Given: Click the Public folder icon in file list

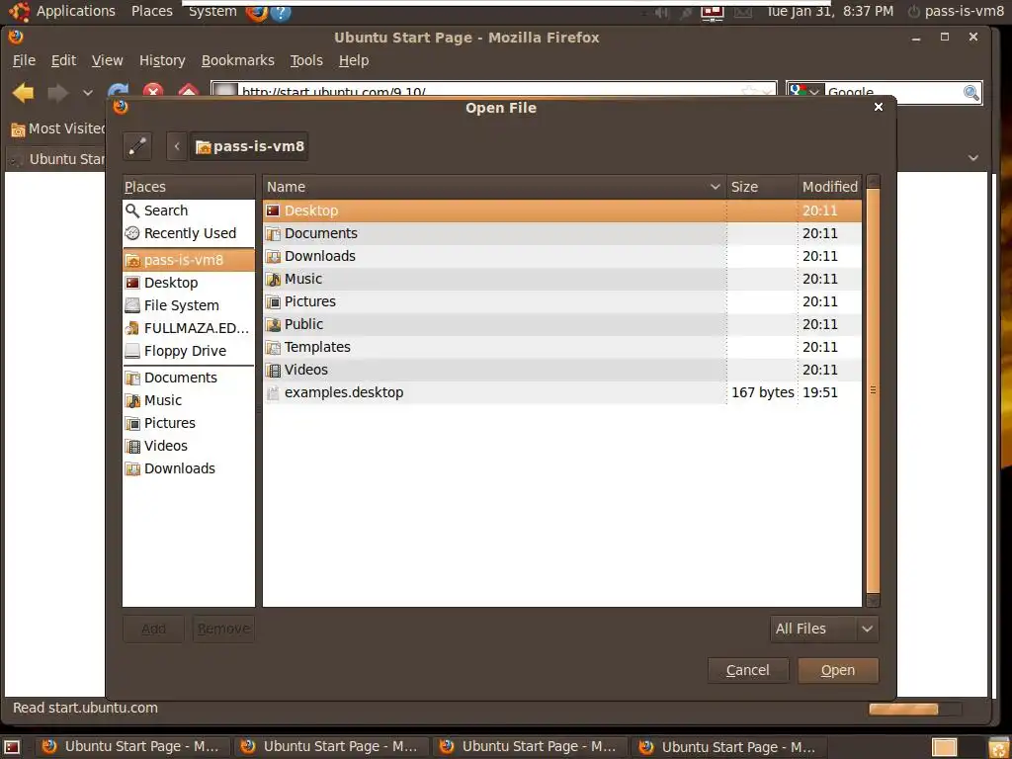Looking at the screenshot, I should (273, 324).
